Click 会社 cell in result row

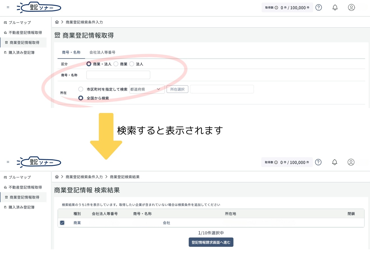coord(166,223)
